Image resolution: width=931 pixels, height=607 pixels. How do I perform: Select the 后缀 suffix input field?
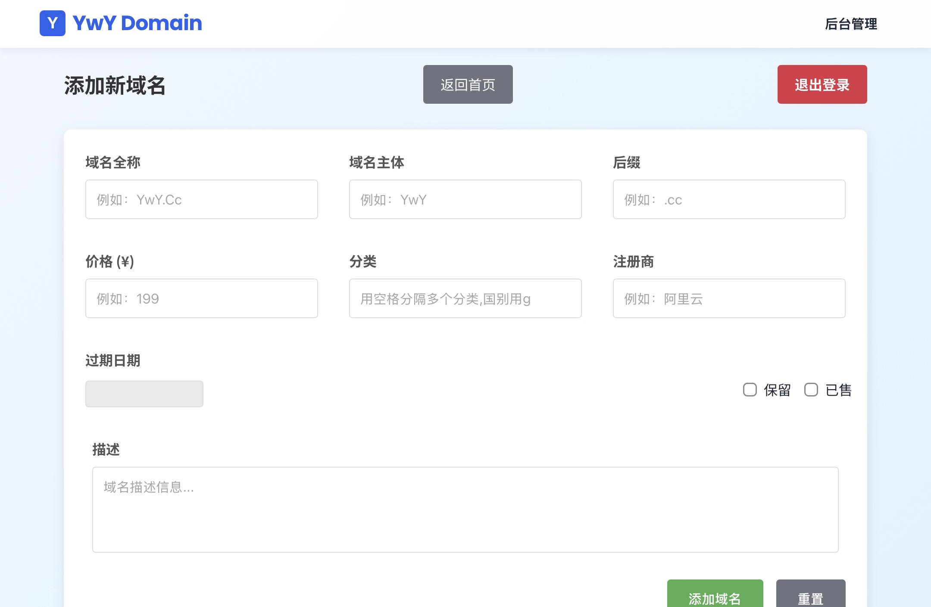tap(729, 199)
